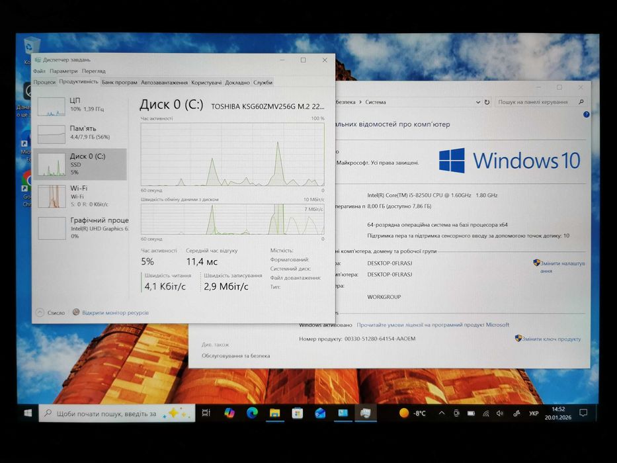Switch input language via УКР indicator
This screenshot has width=617, height=463.
[534, 413]
